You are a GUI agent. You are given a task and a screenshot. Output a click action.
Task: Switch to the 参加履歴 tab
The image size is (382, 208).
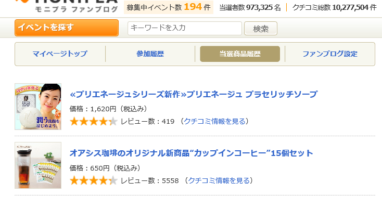pos(150,54)
